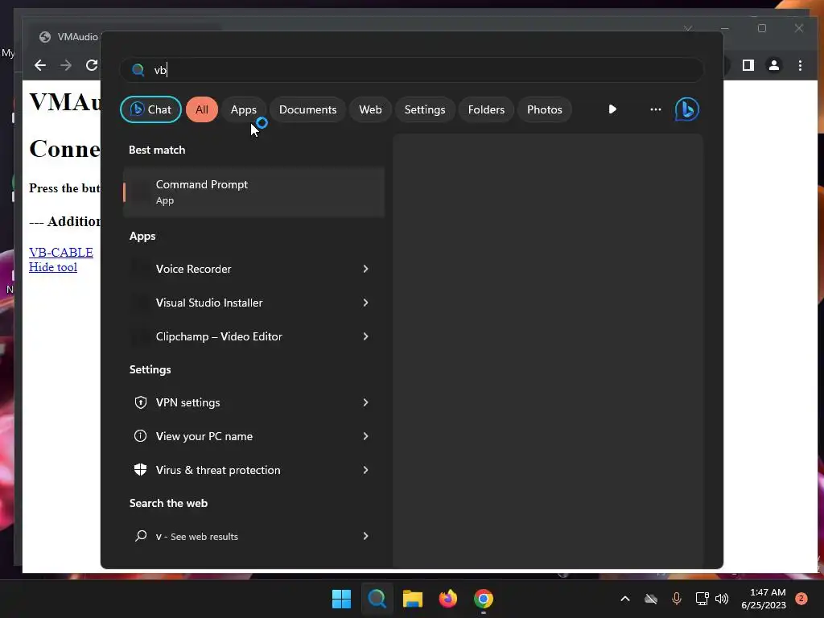Click the Bing icon at top right of search
Viewport: 824px width, 618px height.
click(687, 109)
